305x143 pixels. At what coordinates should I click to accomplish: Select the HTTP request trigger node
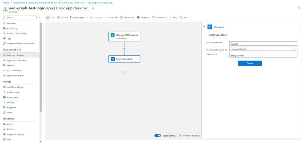[124, 36]
